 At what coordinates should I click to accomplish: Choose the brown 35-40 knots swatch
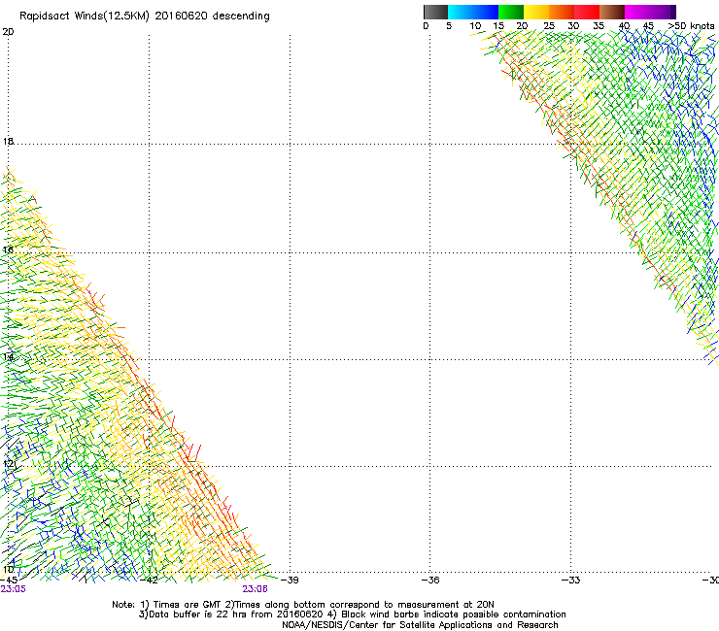click(612, 12)
